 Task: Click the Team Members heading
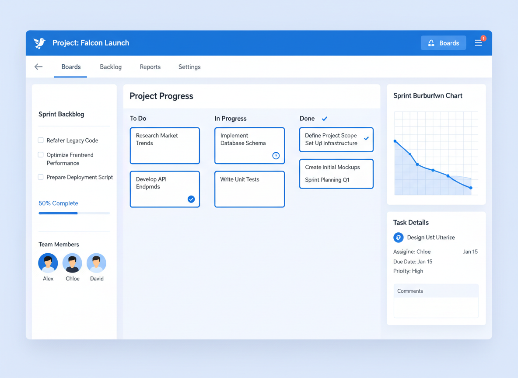(59, 244)
